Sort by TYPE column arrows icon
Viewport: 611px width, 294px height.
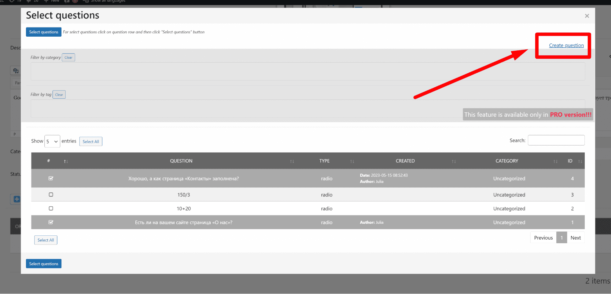tap(352, 161)
